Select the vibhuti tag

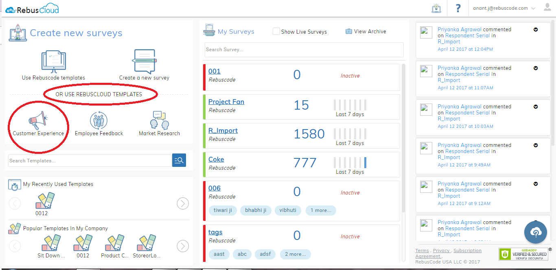(288, 210)
